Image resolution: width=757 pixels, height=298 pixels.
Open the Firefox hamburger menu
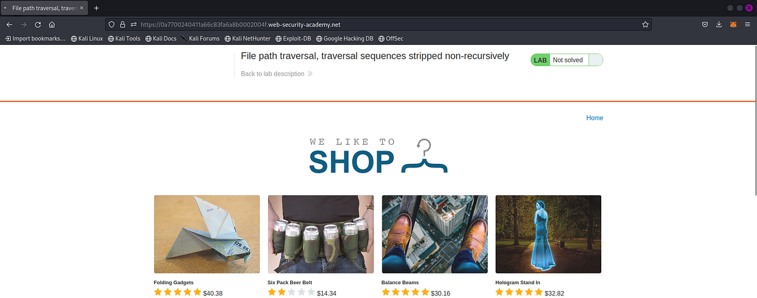pos(747,25)
